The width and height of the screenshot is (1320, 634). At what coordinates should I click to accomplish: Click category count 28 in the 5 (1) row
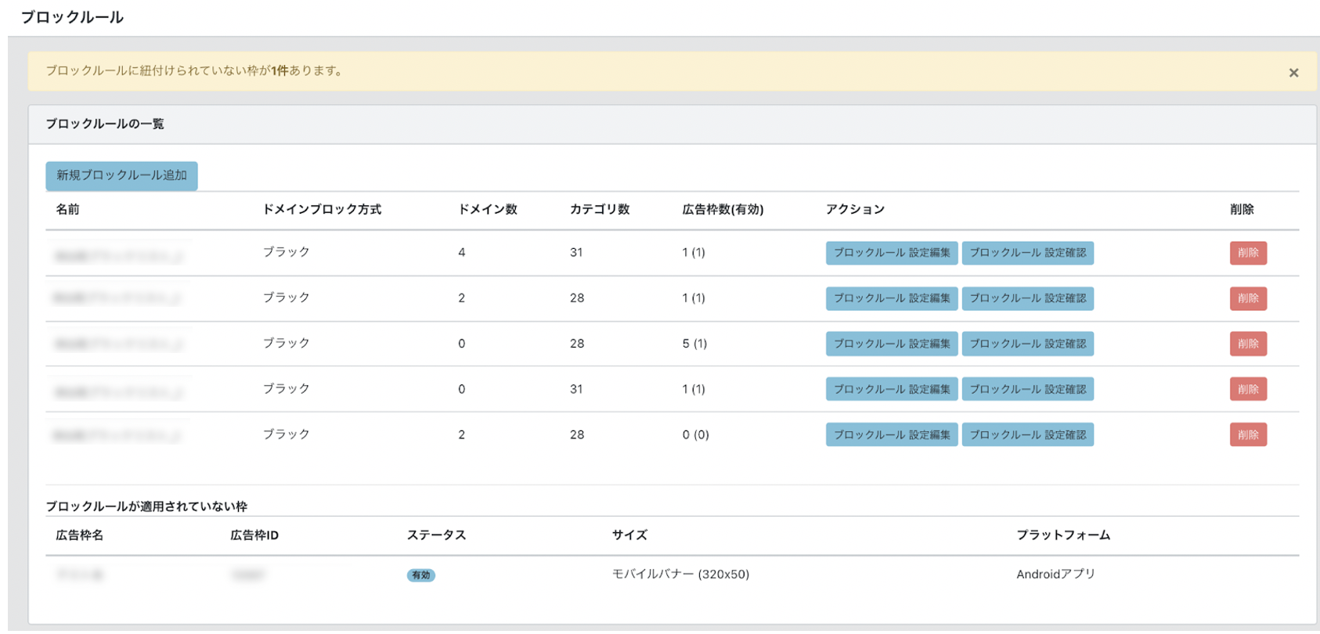coord(577,344)
